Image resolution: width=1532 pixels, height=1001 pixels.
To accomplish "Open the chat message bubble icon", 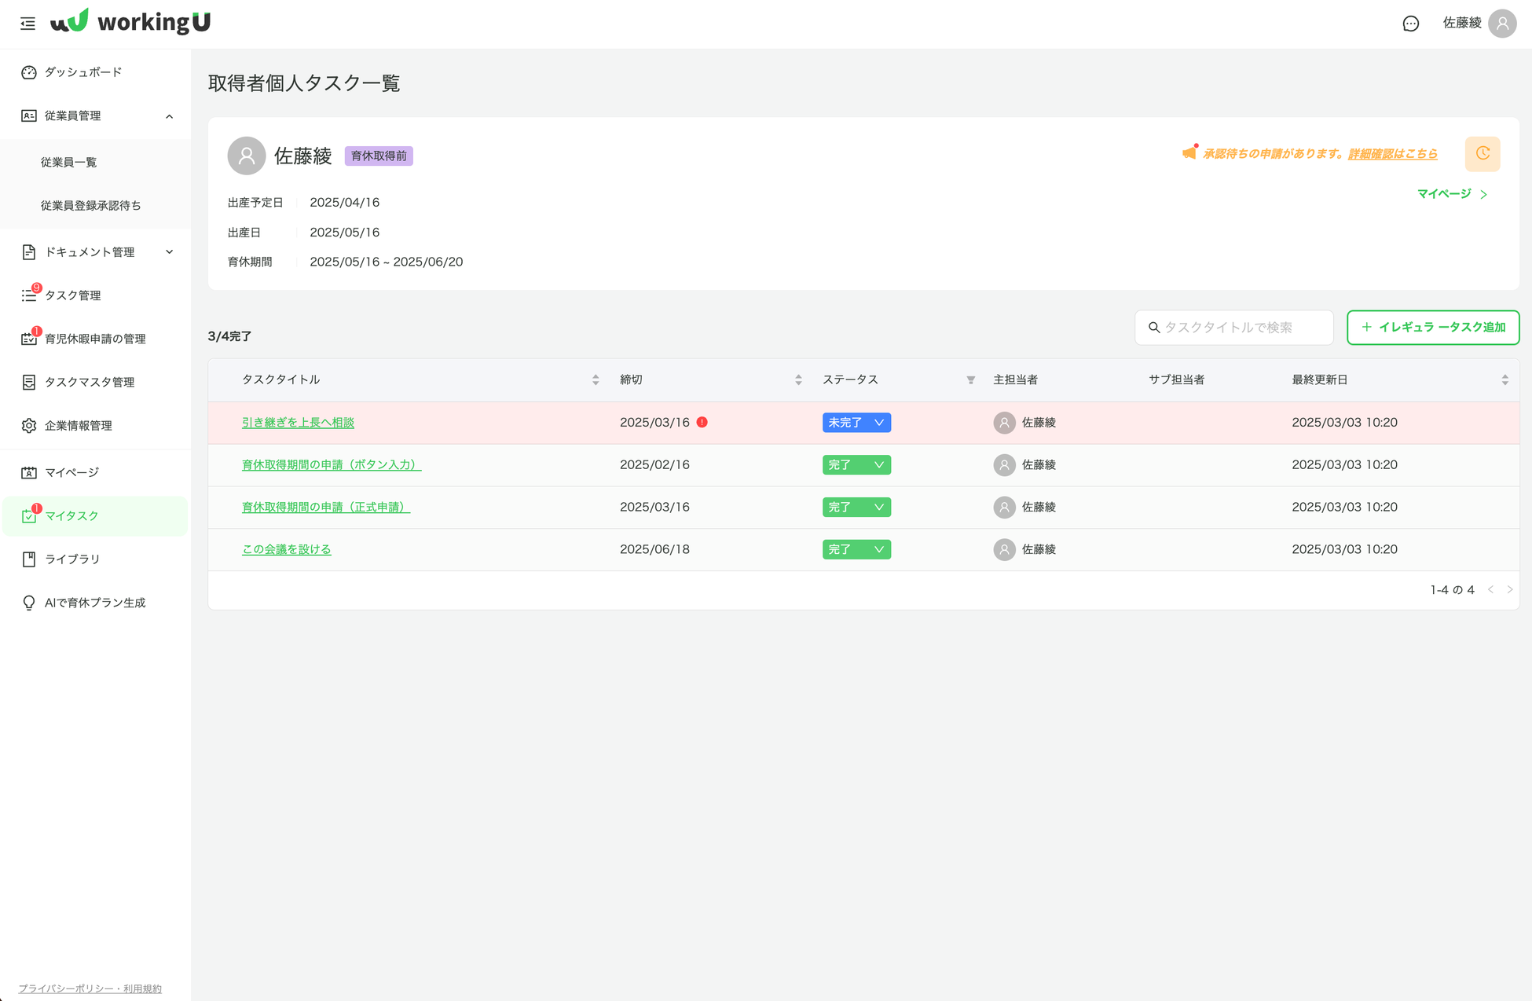I will (1410, 24).
